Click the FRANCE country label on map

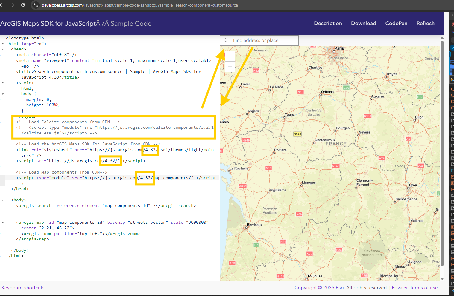click(336, 144)
